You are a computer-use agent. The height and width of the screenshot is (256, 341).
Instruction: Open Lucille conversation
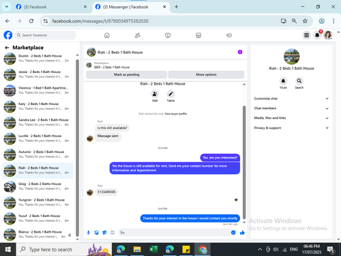pos(38,139)
